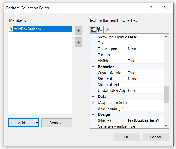Move member down with arrow button
This screenshot has height=149, width=176.
tap(78, 42)
